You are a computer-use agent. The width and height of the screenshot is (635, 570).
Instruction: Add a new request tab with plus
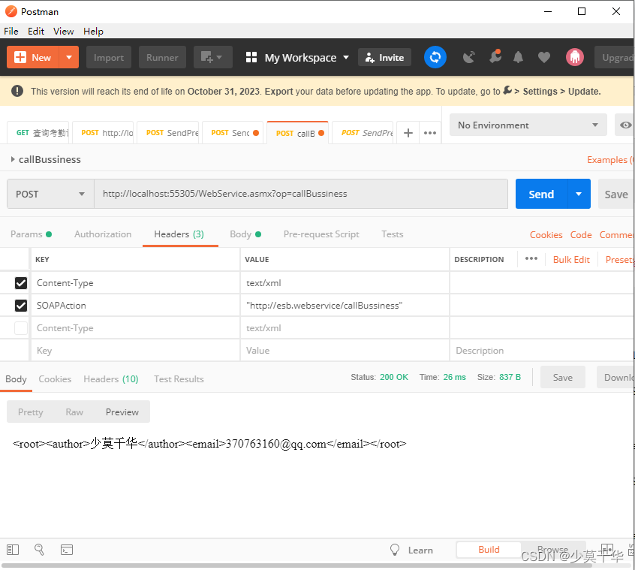(x=408, y=132)
